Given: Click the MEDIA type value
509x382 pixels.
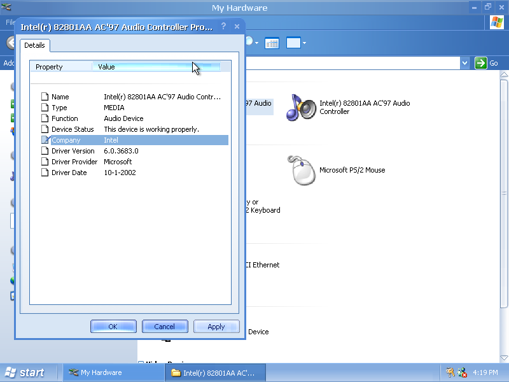Looking at the screenshot, I should pyautogui.click(x=114, y=108).
